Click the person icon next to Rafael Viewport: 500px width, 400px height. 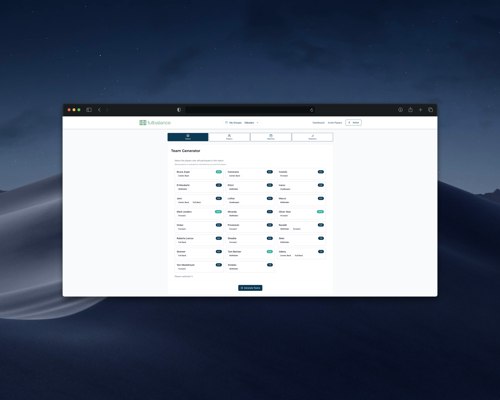point(349,123)
